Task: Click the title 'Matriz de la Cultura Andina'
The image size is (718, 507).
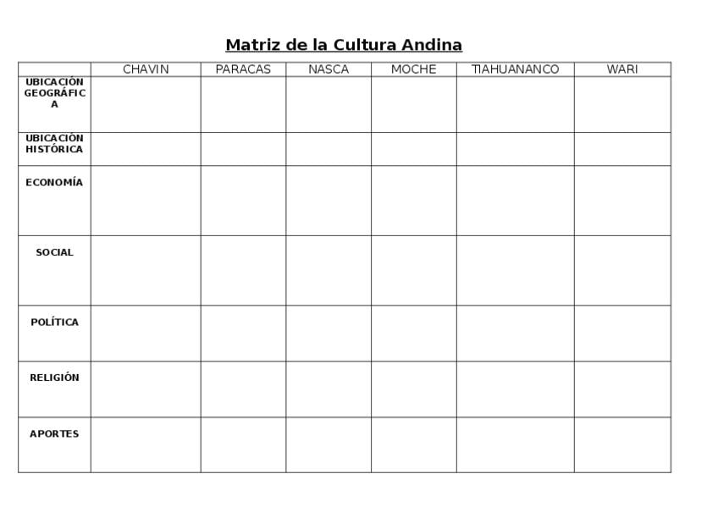Action: pos(343,45)
